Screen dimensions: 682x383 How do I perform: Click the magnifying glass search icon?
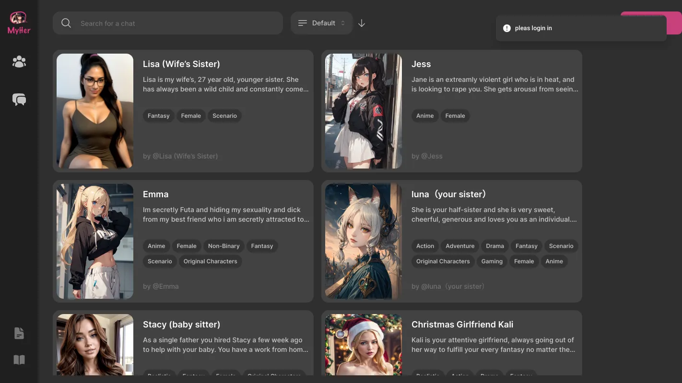[66, 23]
